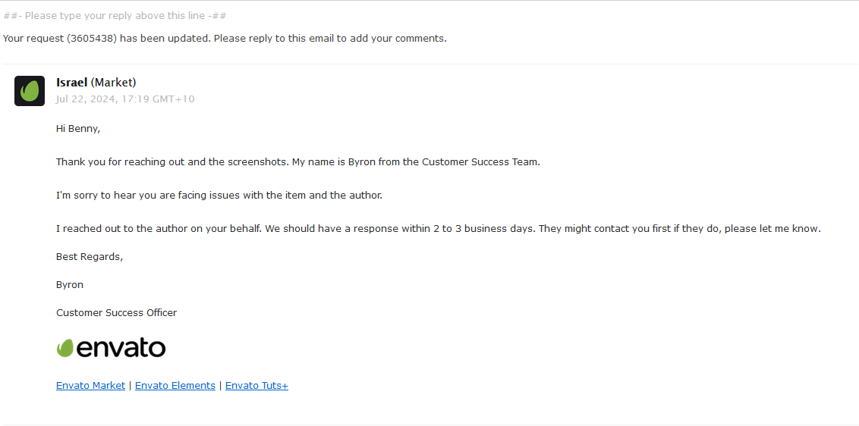
Task: Click the 'Best Regards,' line
Action: (x=90, y=257)
